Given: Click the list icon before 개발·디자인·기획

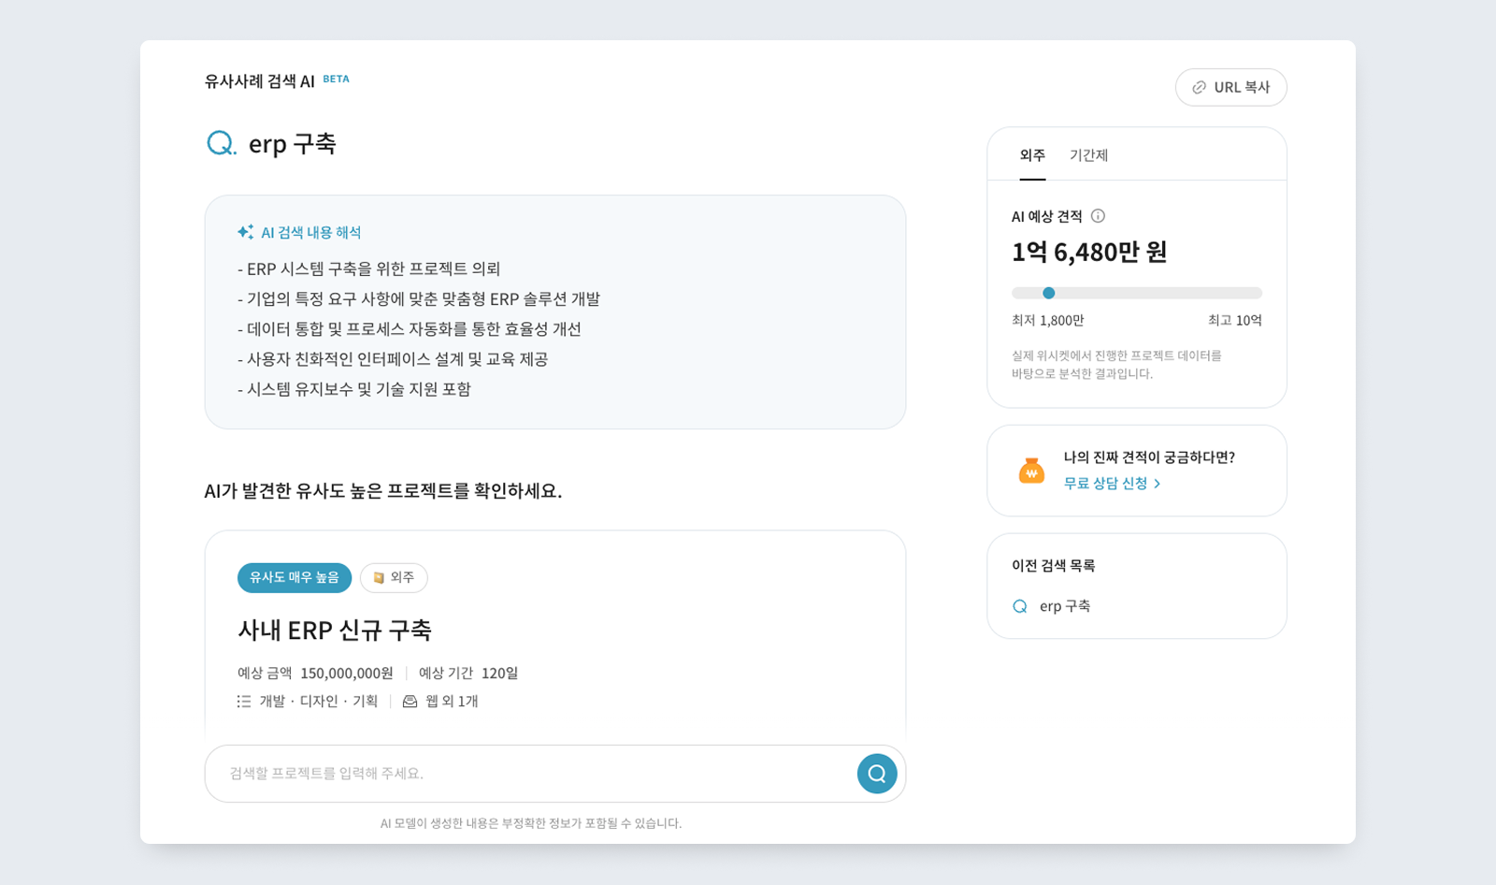Looking at the screenshot, I should pyautogui.click(x=243, y=701).
